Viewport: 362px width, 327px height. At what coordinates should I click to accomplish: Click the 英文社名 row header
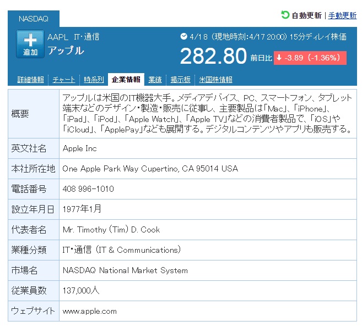[x=34, y=148]
